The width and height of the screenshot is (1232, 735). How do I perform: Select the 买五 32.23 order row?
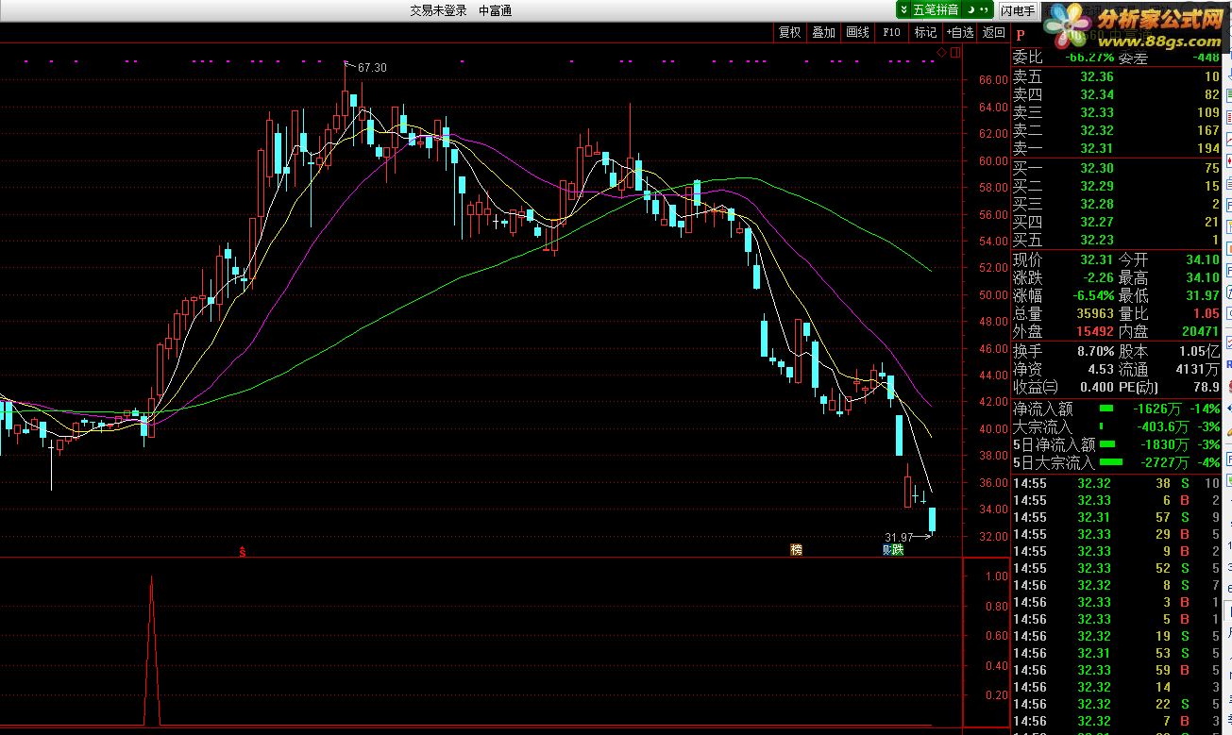point(1116,240)
